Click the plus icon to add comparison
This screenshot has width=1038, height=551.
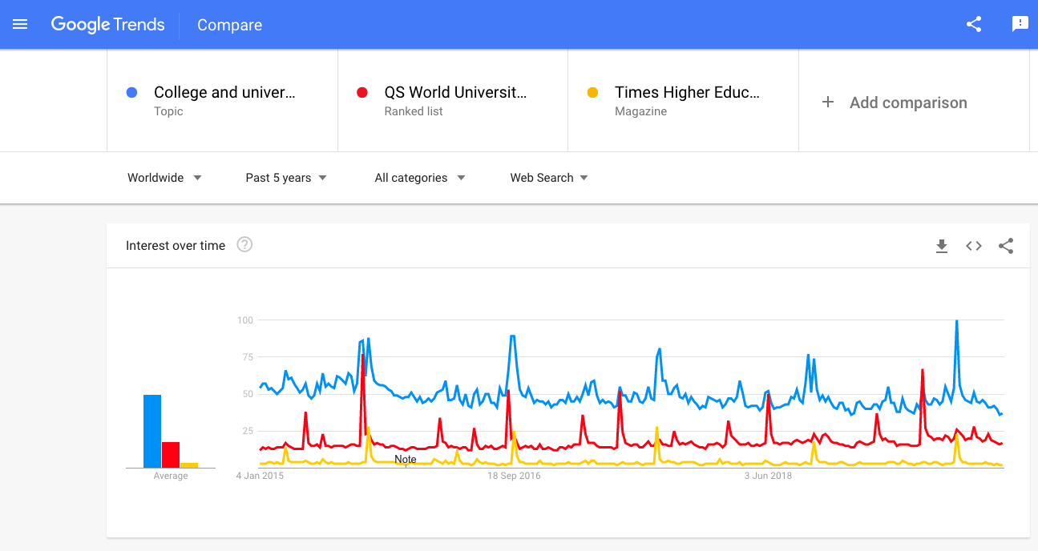tap(828, 103)
